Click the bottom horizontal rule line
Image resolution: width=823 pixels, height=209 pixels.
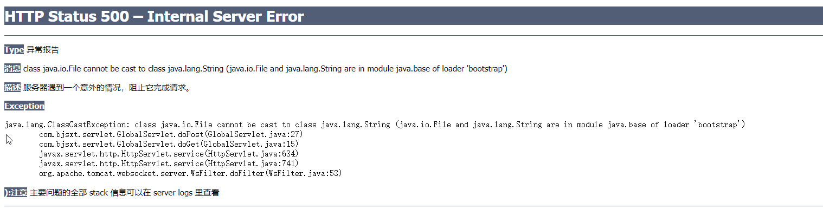(414, 206)
